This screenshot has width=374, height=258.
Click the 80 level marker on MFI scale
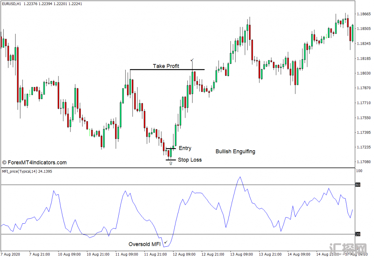coord(358,185)
